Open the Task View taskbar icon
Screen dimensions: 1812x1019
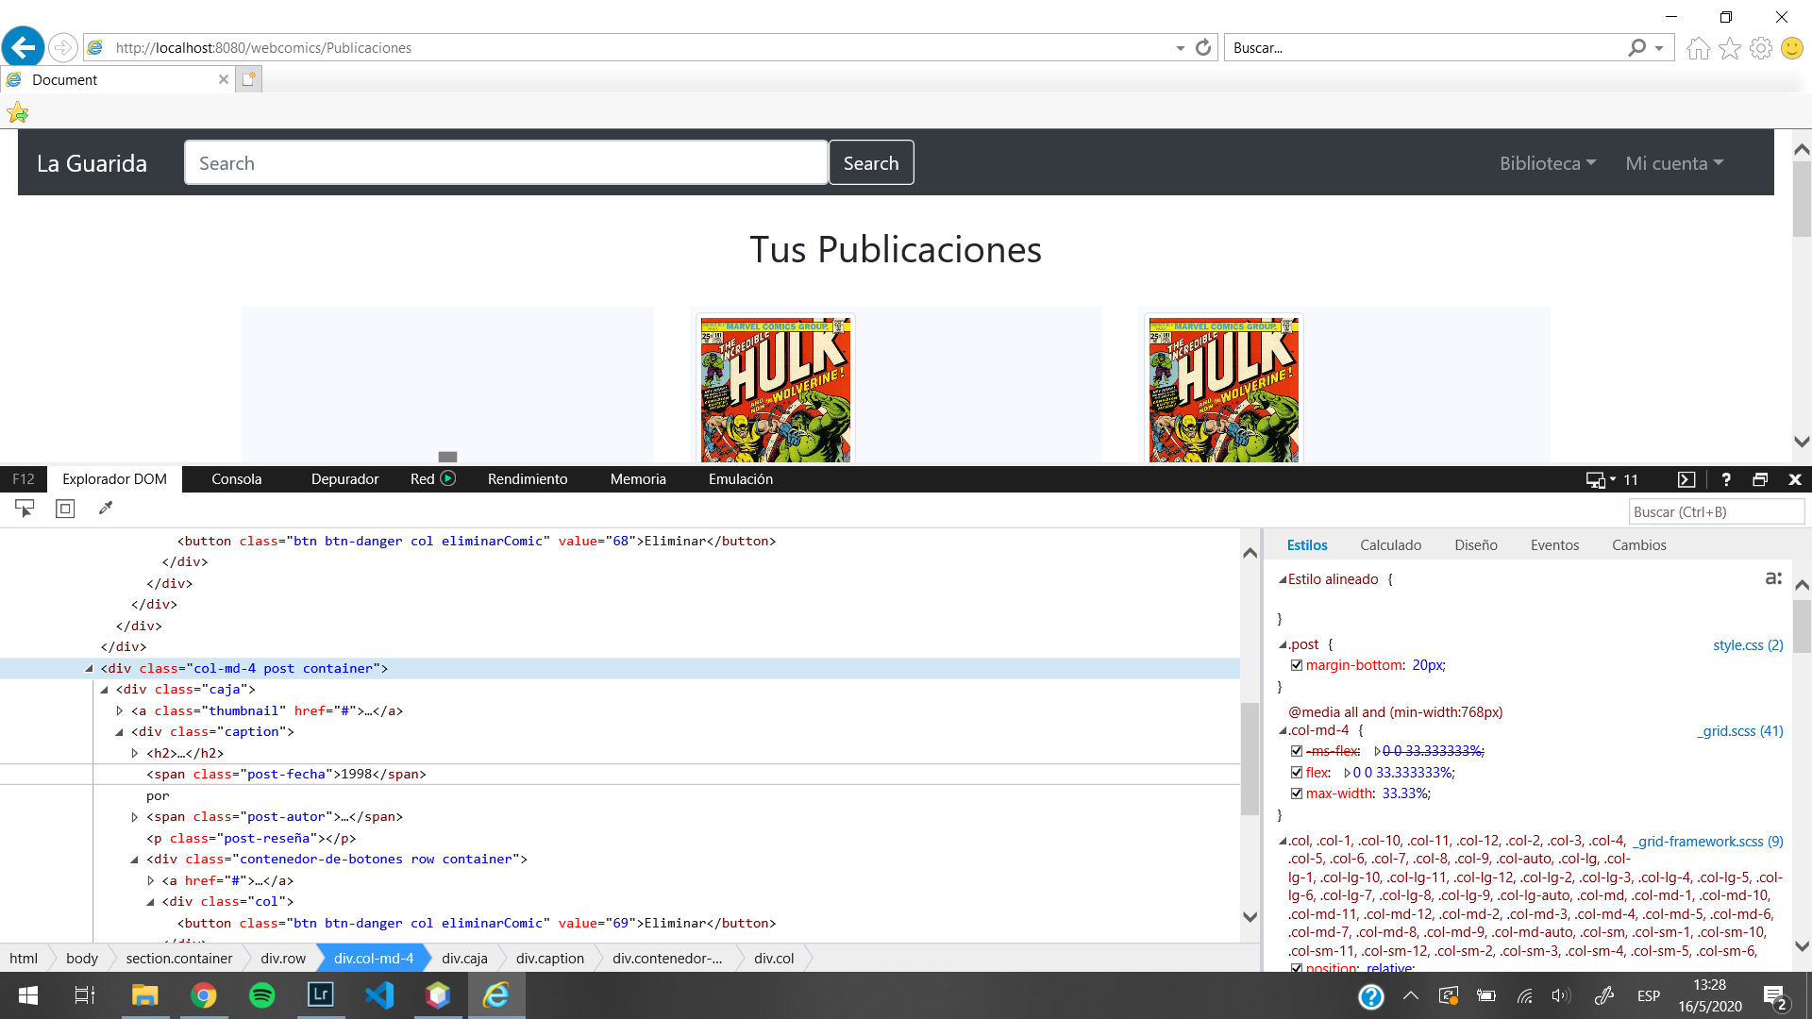tap(85, 995)
